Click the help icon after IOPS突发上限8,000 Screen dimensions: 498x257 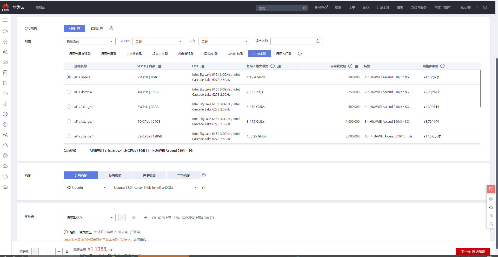[x=212, y=218]
